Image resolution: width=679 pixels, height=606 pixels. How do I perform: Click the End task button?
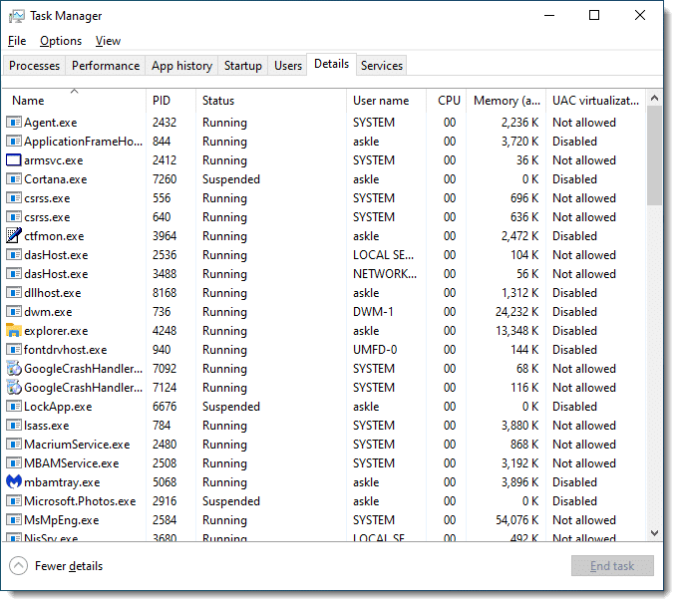pos(613,566)
